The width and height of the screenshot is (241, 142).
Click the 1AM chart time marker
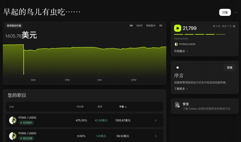(100, 80)
